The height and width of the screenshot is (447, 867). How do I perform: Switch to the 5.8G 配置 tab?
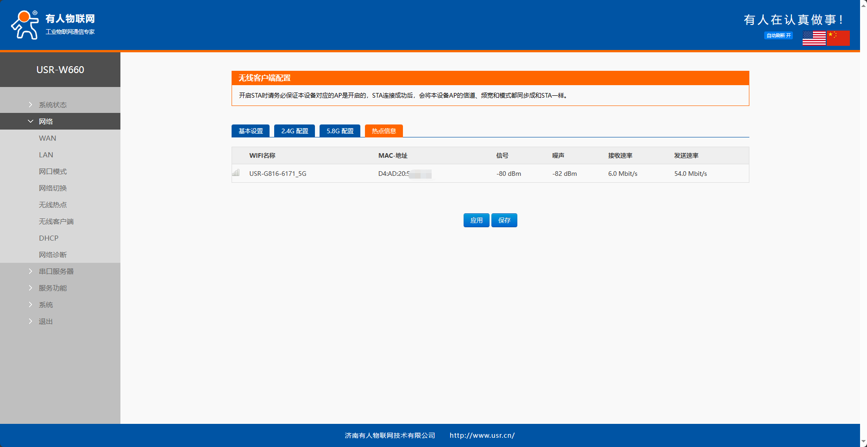click(x=340, y=131)
